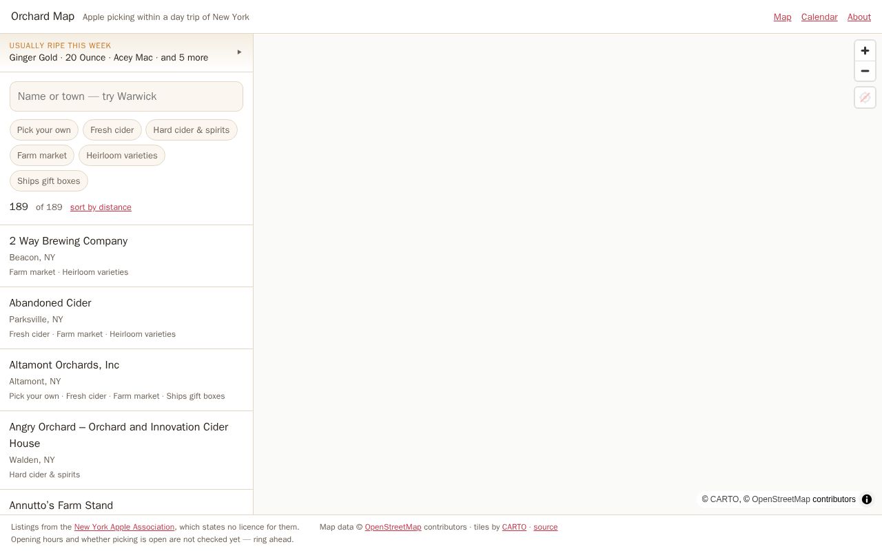Zoom out on the map
Viewport: 882px width, 551px height.
click(x=865, y=71)
